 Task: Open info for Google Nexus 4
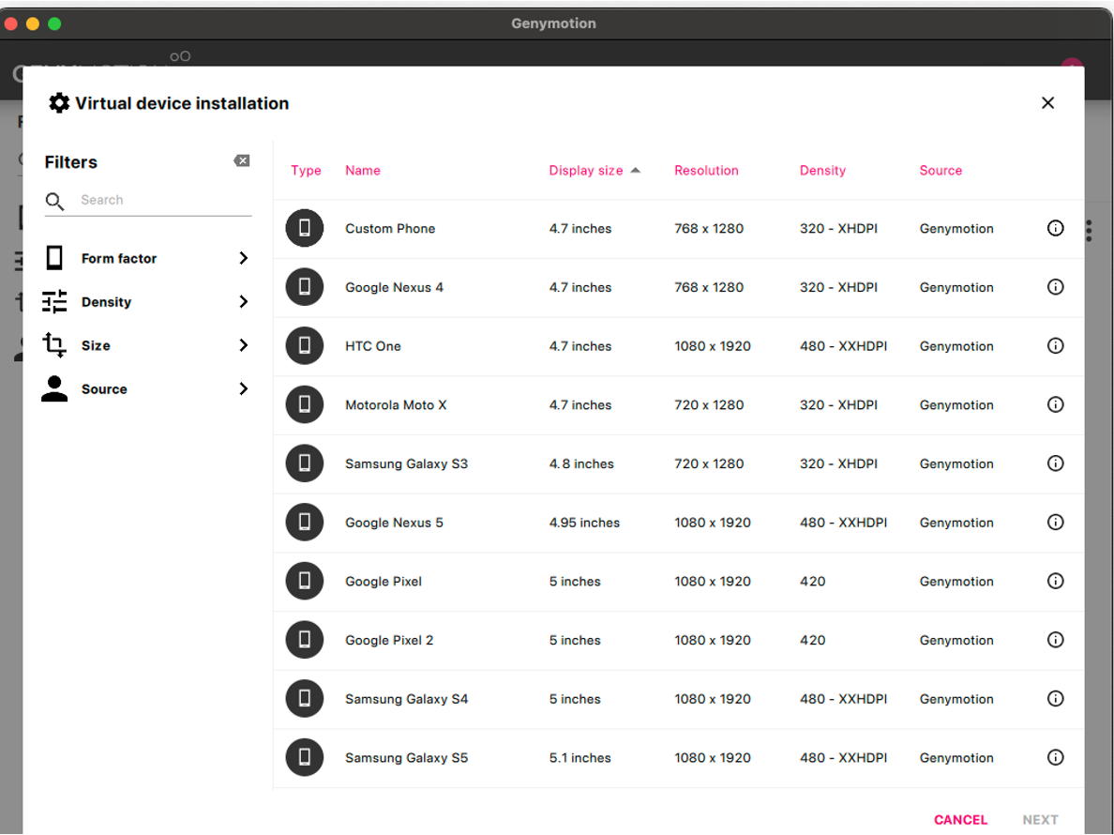point(1056,287)
